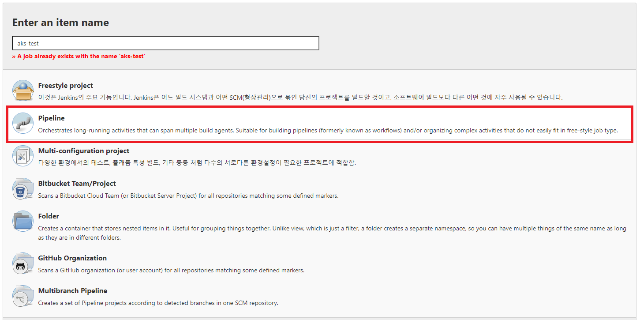The image size is (640, 320).
Task: Click the GitHub Organization octocat icon
Action: (23, 264)
